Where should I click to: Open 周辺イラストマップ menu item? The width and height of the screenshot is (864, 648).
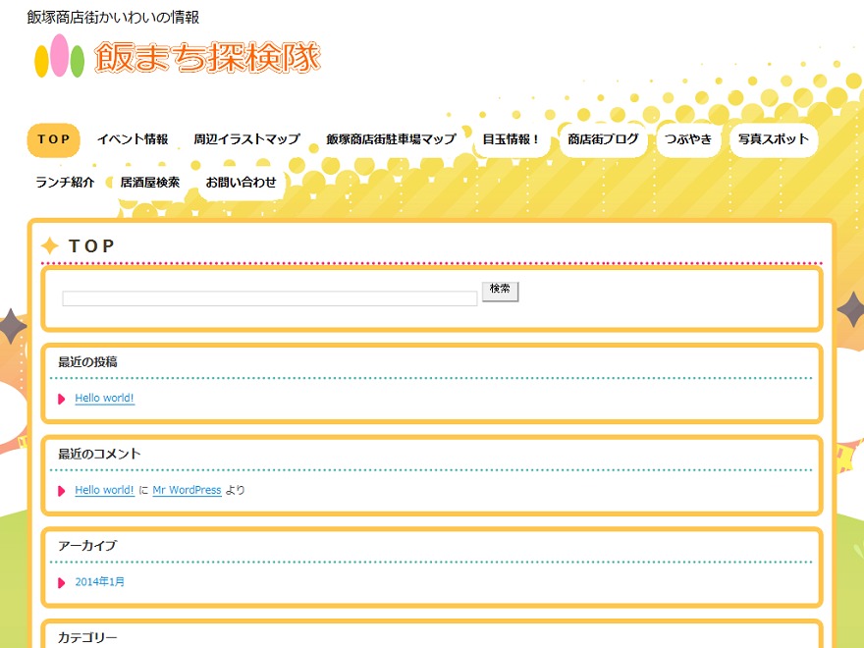246,139
